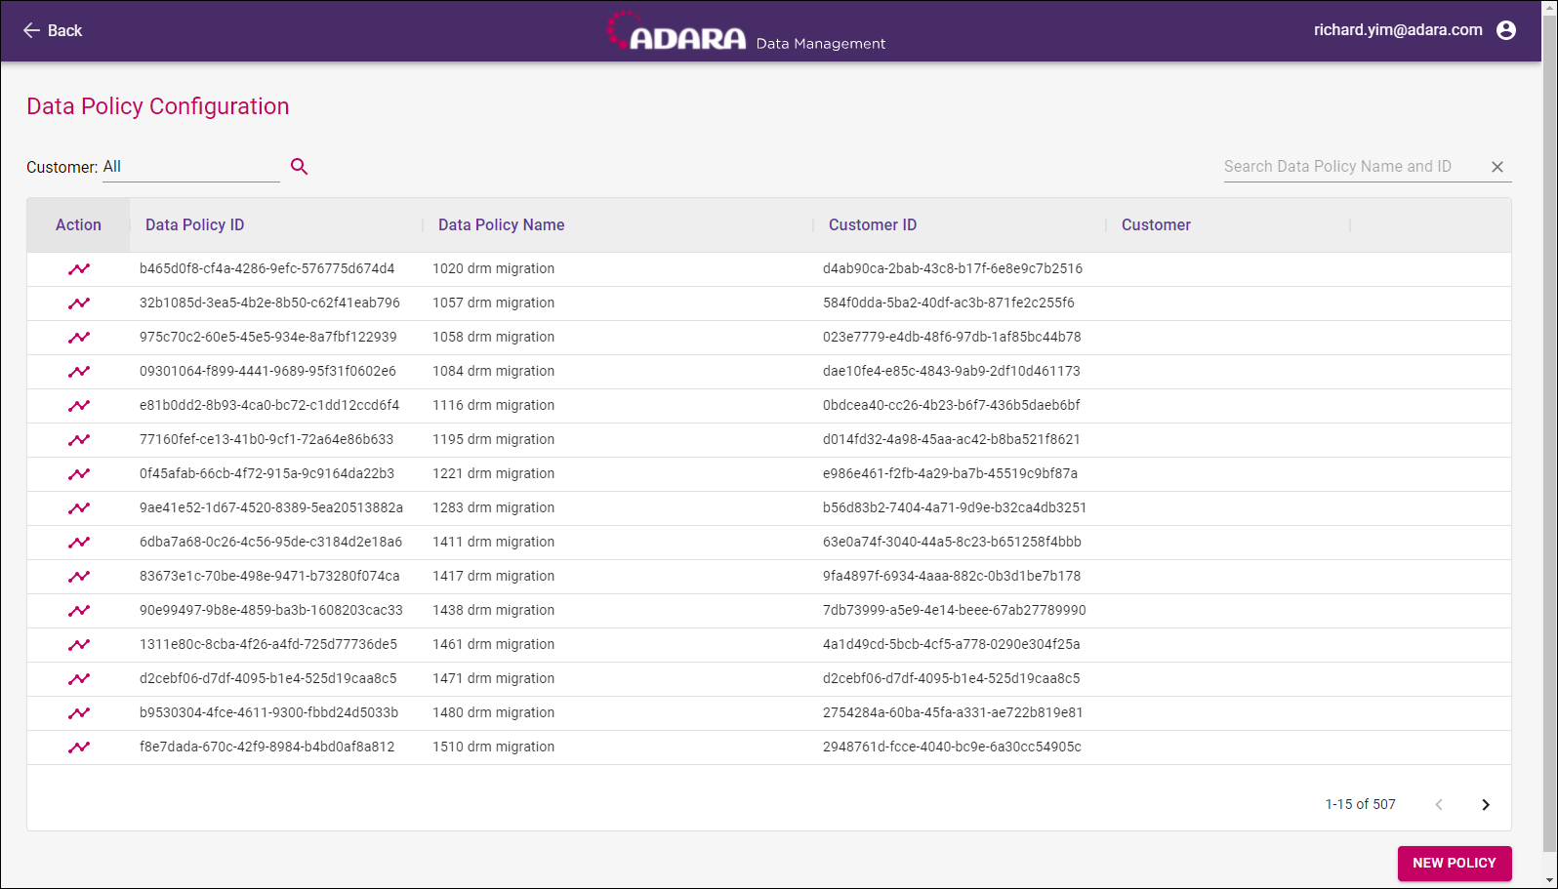Open analytics icon for 1471 drm migration
The width and height of the screenshot is (1558, 889).
[79, 679]
